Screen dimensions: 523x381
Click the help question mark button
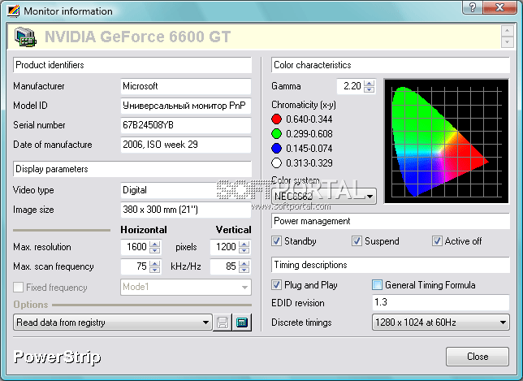pos(473,7)
